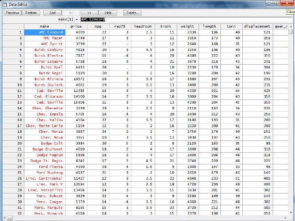Click vertical scrollbar down arrow
Screen dimensions: 295x221
(291, 212)
